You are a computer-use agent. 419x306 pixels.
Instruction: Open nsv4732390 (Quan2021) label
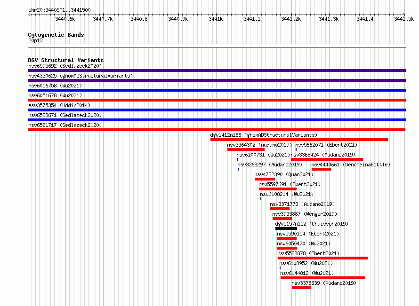[x=284, y=174]
